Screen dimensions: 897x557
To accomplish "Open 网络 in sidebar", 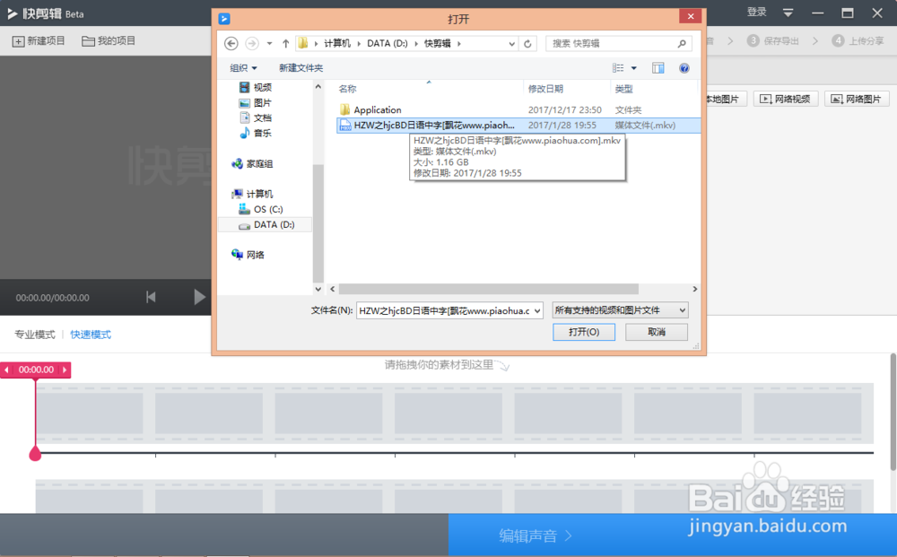I will tap(248, 255).
